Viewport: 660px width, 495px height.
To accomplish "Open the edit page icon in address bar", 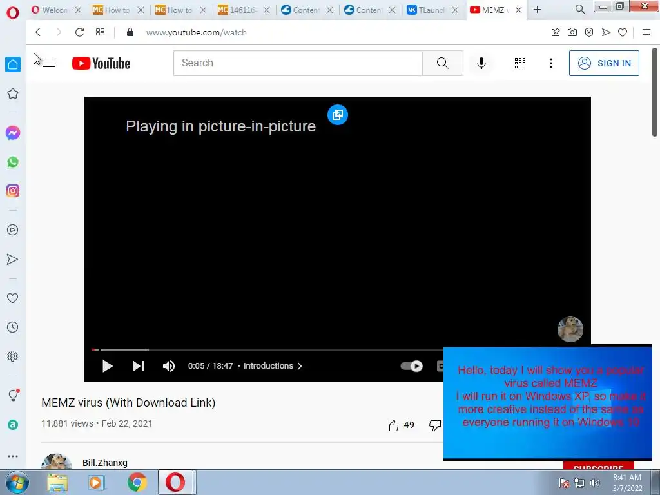I will point(556,32).
